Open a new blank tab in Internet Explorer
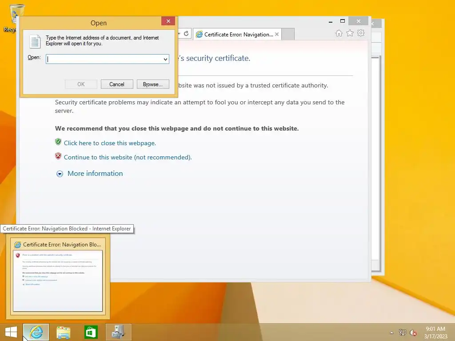 (288, 34)
